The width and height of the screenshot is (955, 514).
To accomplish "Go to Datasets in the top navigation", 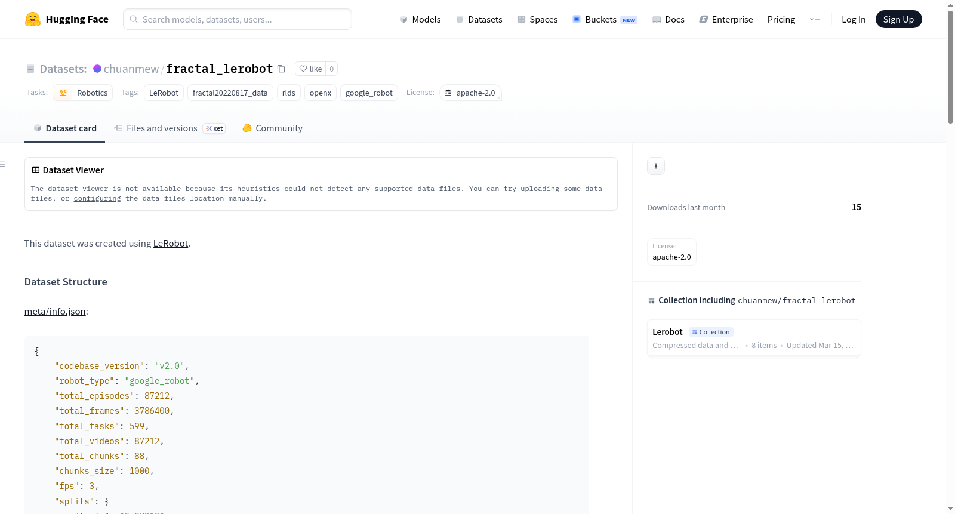I will [479, 19].
